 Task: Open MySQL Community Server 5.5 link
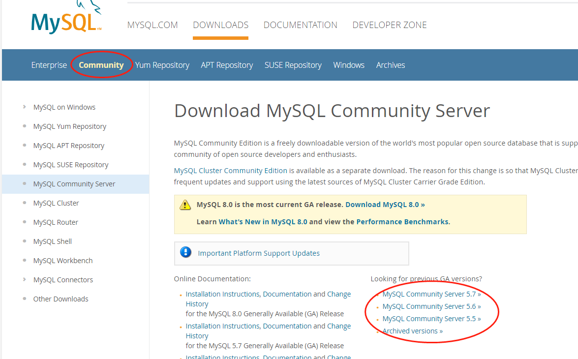click(431, 319)
